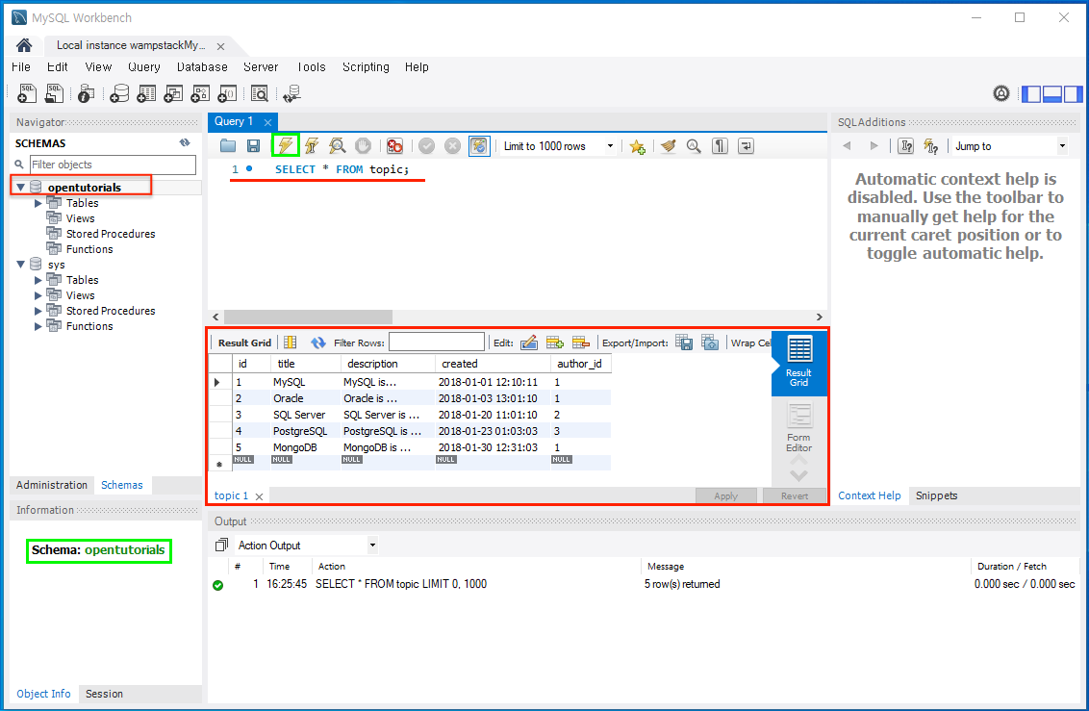Create a new table icon

coord(146,93)
